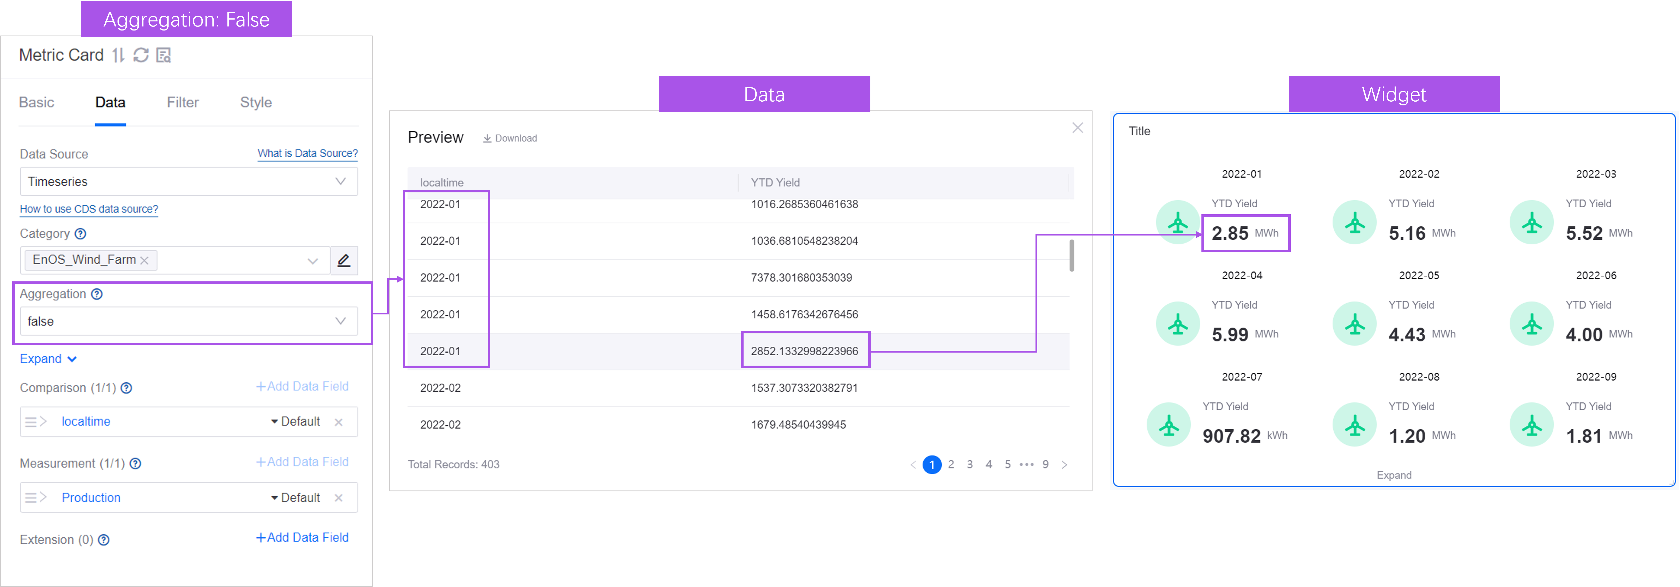Open the Timeseries data source dropdown
Viewport: 1680px width, 587px height.
189,181
